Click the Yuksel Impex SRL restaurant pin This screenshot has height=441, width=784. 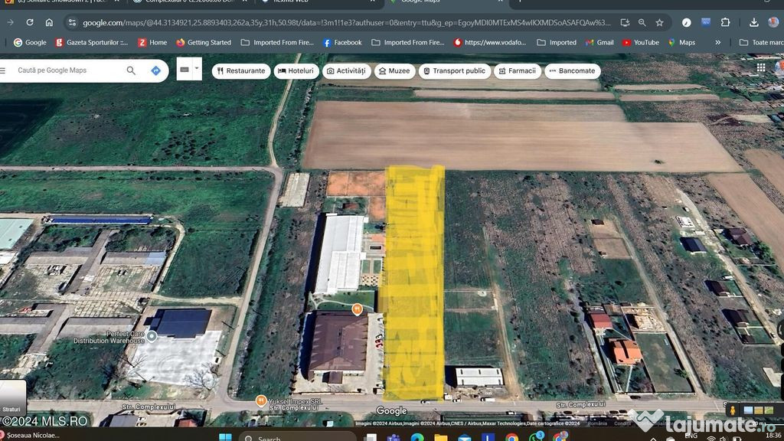[260, 400]
